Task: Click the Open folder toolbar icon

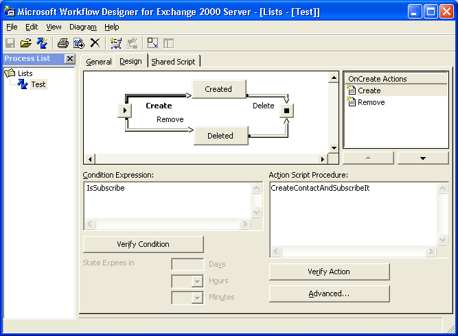Action: pos(25,43)
